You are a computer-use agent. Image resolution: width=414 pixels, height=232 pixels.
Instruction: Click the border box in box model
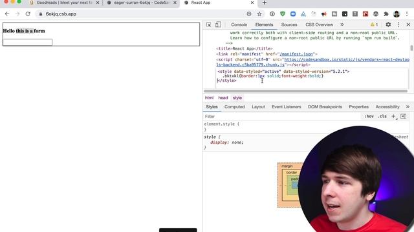[x=292, y=172]
